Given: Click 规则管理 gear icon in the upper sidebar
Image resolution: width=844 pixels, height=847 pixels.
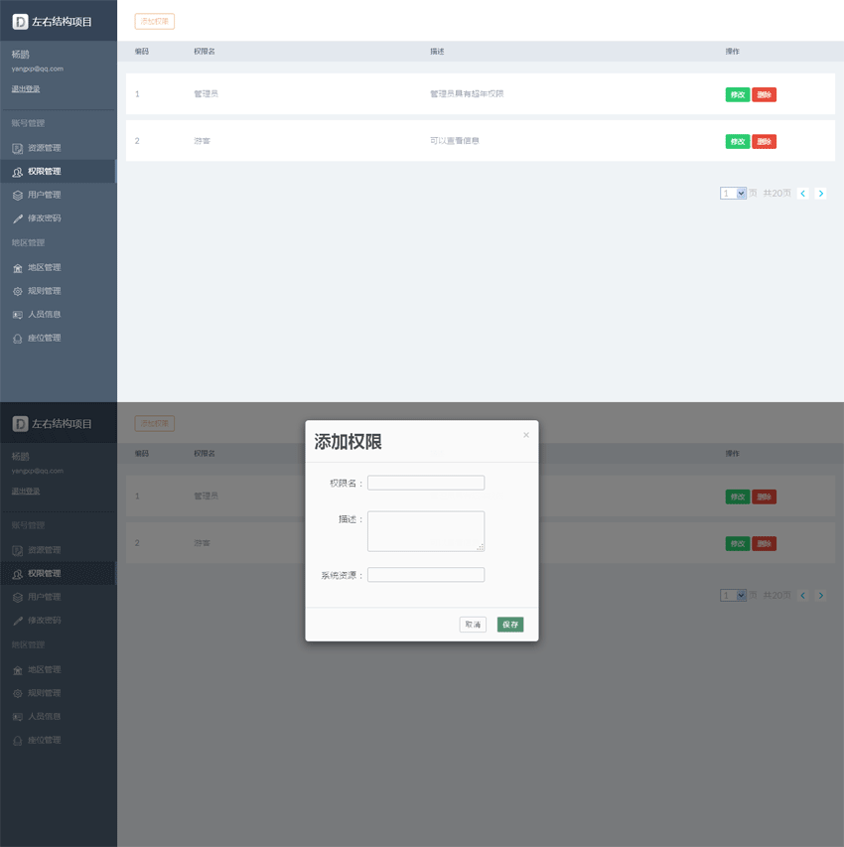Looking at the screenshot, I should coord(17,292).
